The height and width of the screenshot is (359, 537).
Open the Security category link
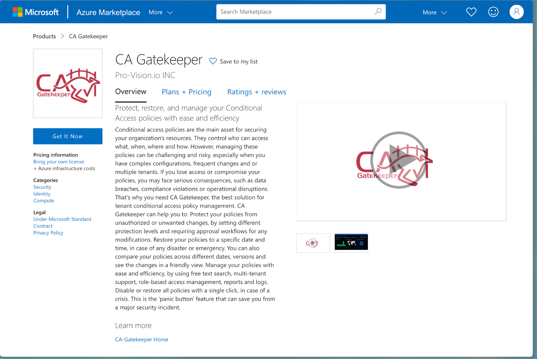pyautogui.click(x=42, y=187)
